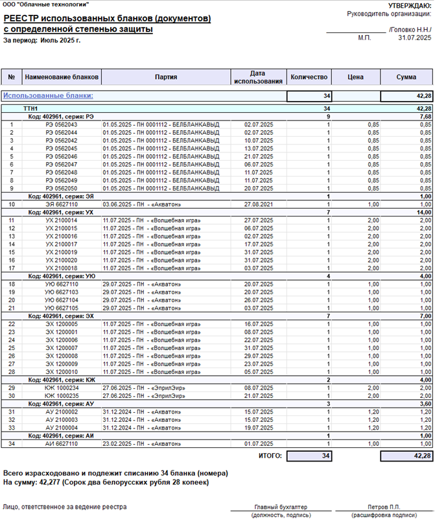Select the ТТН1 group row

coord(217,108)
